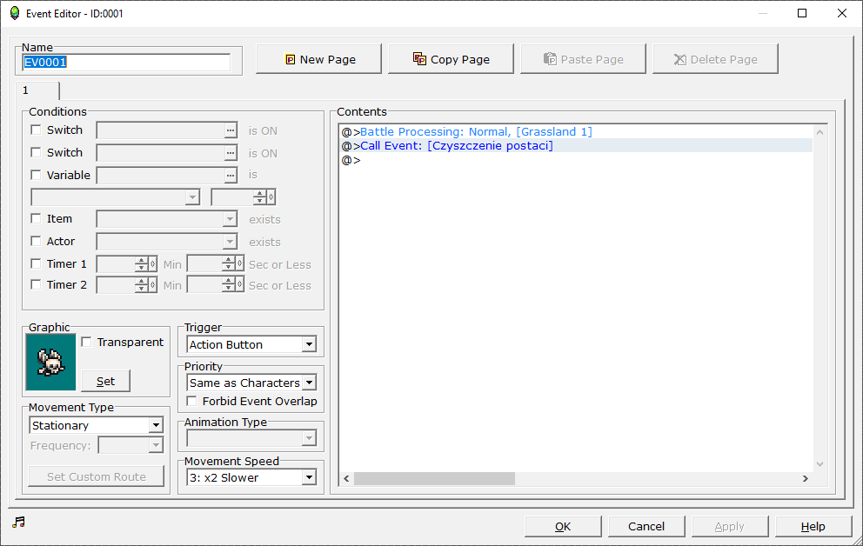This screenshot has height=546, width=863.
Task: Select Call Event Czyszczenie postaci line
Action: (x=576, y=146)
